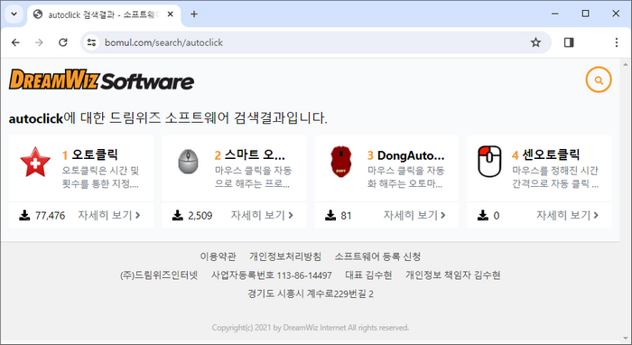This screenshot has height=345, width=632.
Task: Open the 3 DongAuto... title
Action: pyautogui.click(x=406, y=155)
